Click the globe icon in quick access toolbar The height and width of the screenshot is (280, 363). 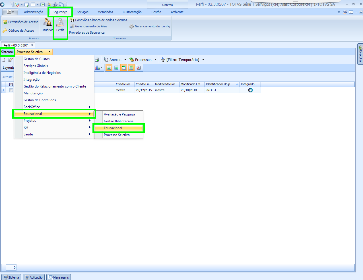[x=55, y=4]
